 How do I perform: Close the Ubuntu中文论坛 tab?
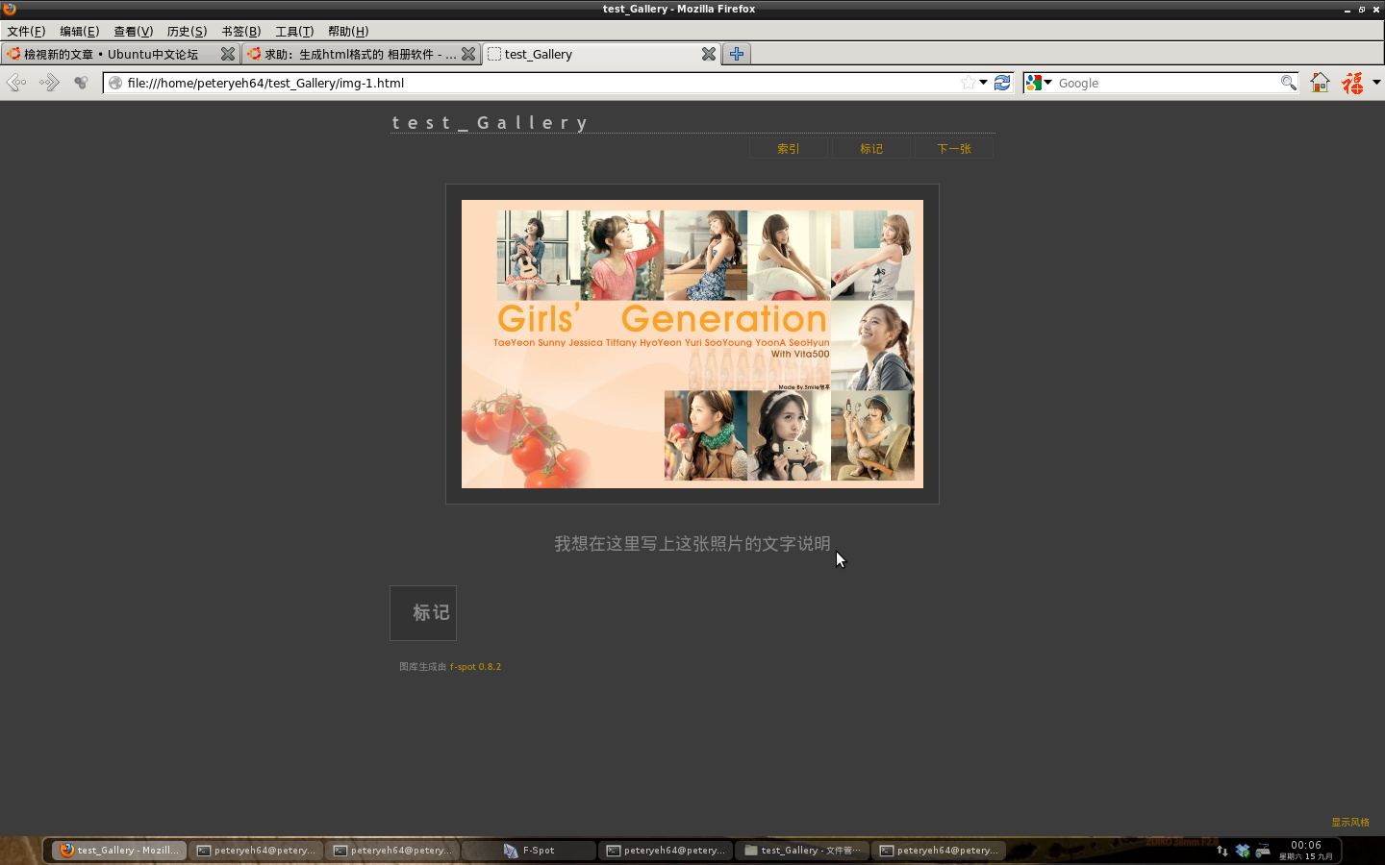228,54
